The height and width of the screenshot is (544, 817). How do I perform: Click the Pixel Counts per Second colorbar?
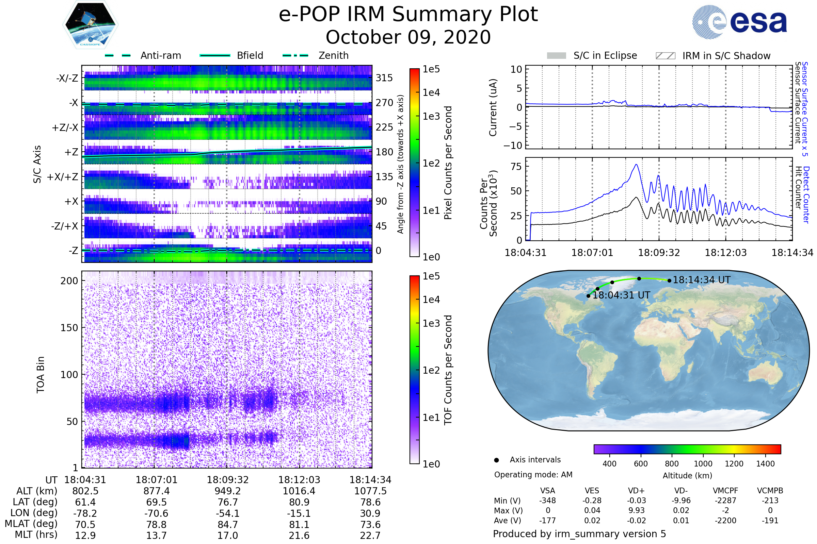click(x=414, y=163)
